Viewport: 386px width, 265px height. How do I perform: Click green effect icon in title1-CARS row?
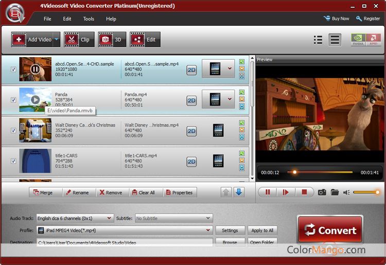tap(242, 153)
